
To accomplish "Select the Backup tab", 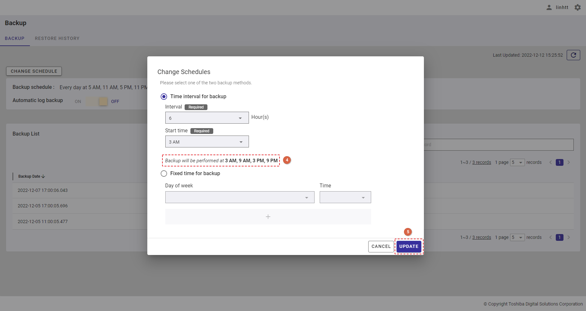I will point(14,38).
